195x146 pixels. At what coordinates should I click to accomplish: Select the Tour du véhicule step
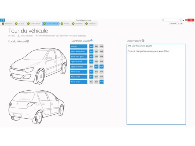[x=51, y=24]
